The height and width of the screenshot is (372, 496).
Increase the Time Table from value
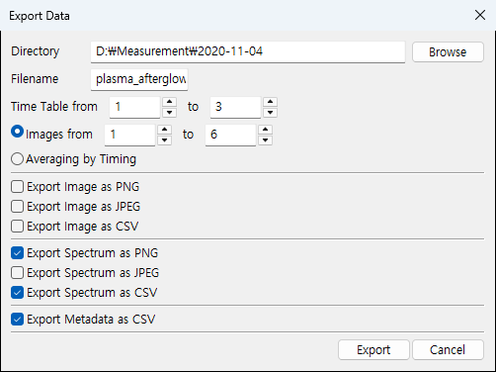[x=169, y=102]
